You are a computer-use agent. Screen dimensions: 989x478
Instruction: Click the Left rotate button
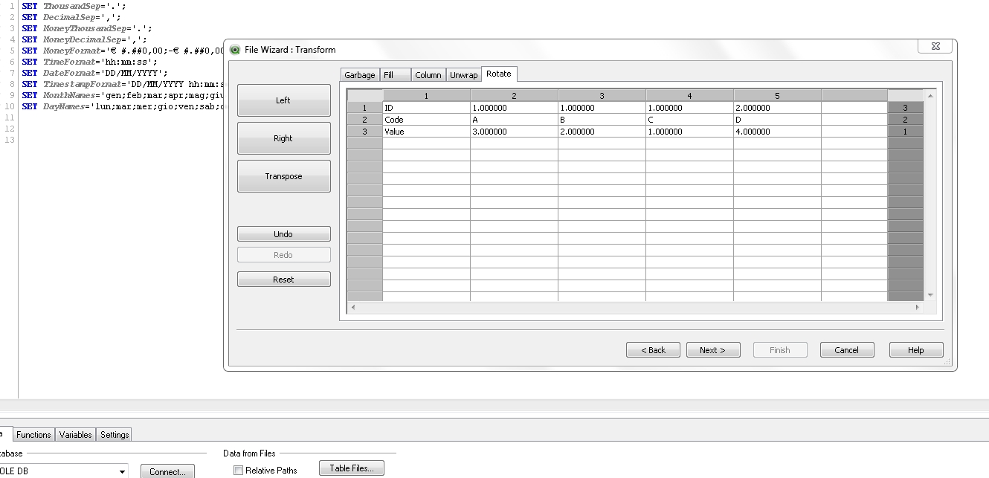click(x=283, y=100)
